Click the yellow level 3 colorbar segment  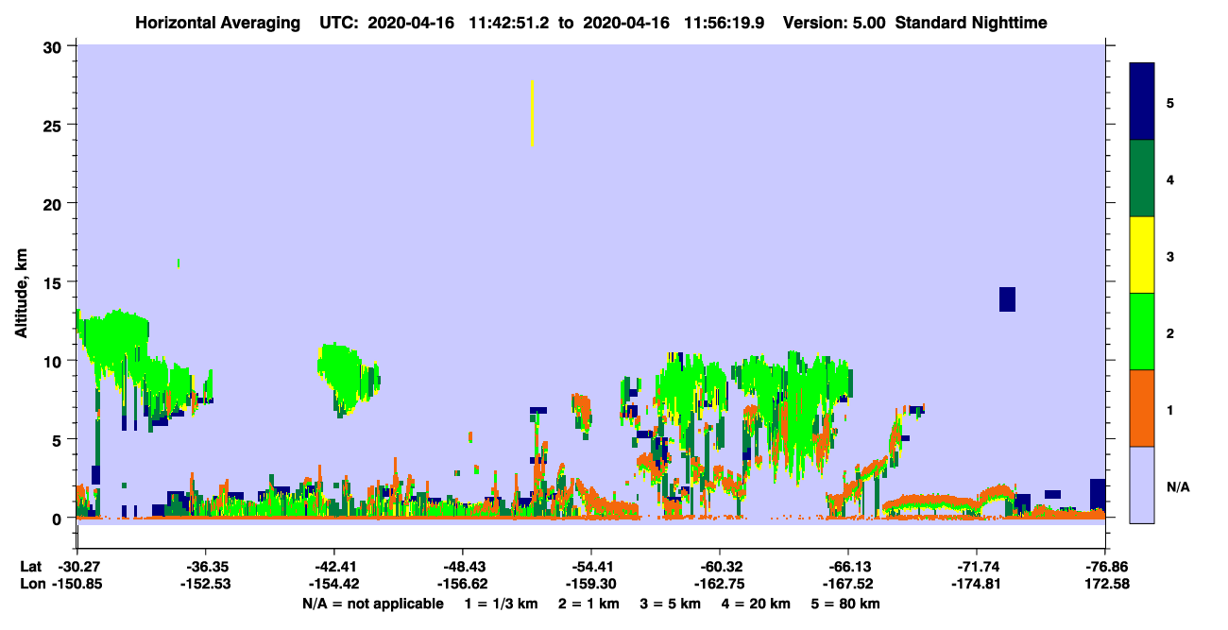pyautogui.click(x=1142, y=255)
